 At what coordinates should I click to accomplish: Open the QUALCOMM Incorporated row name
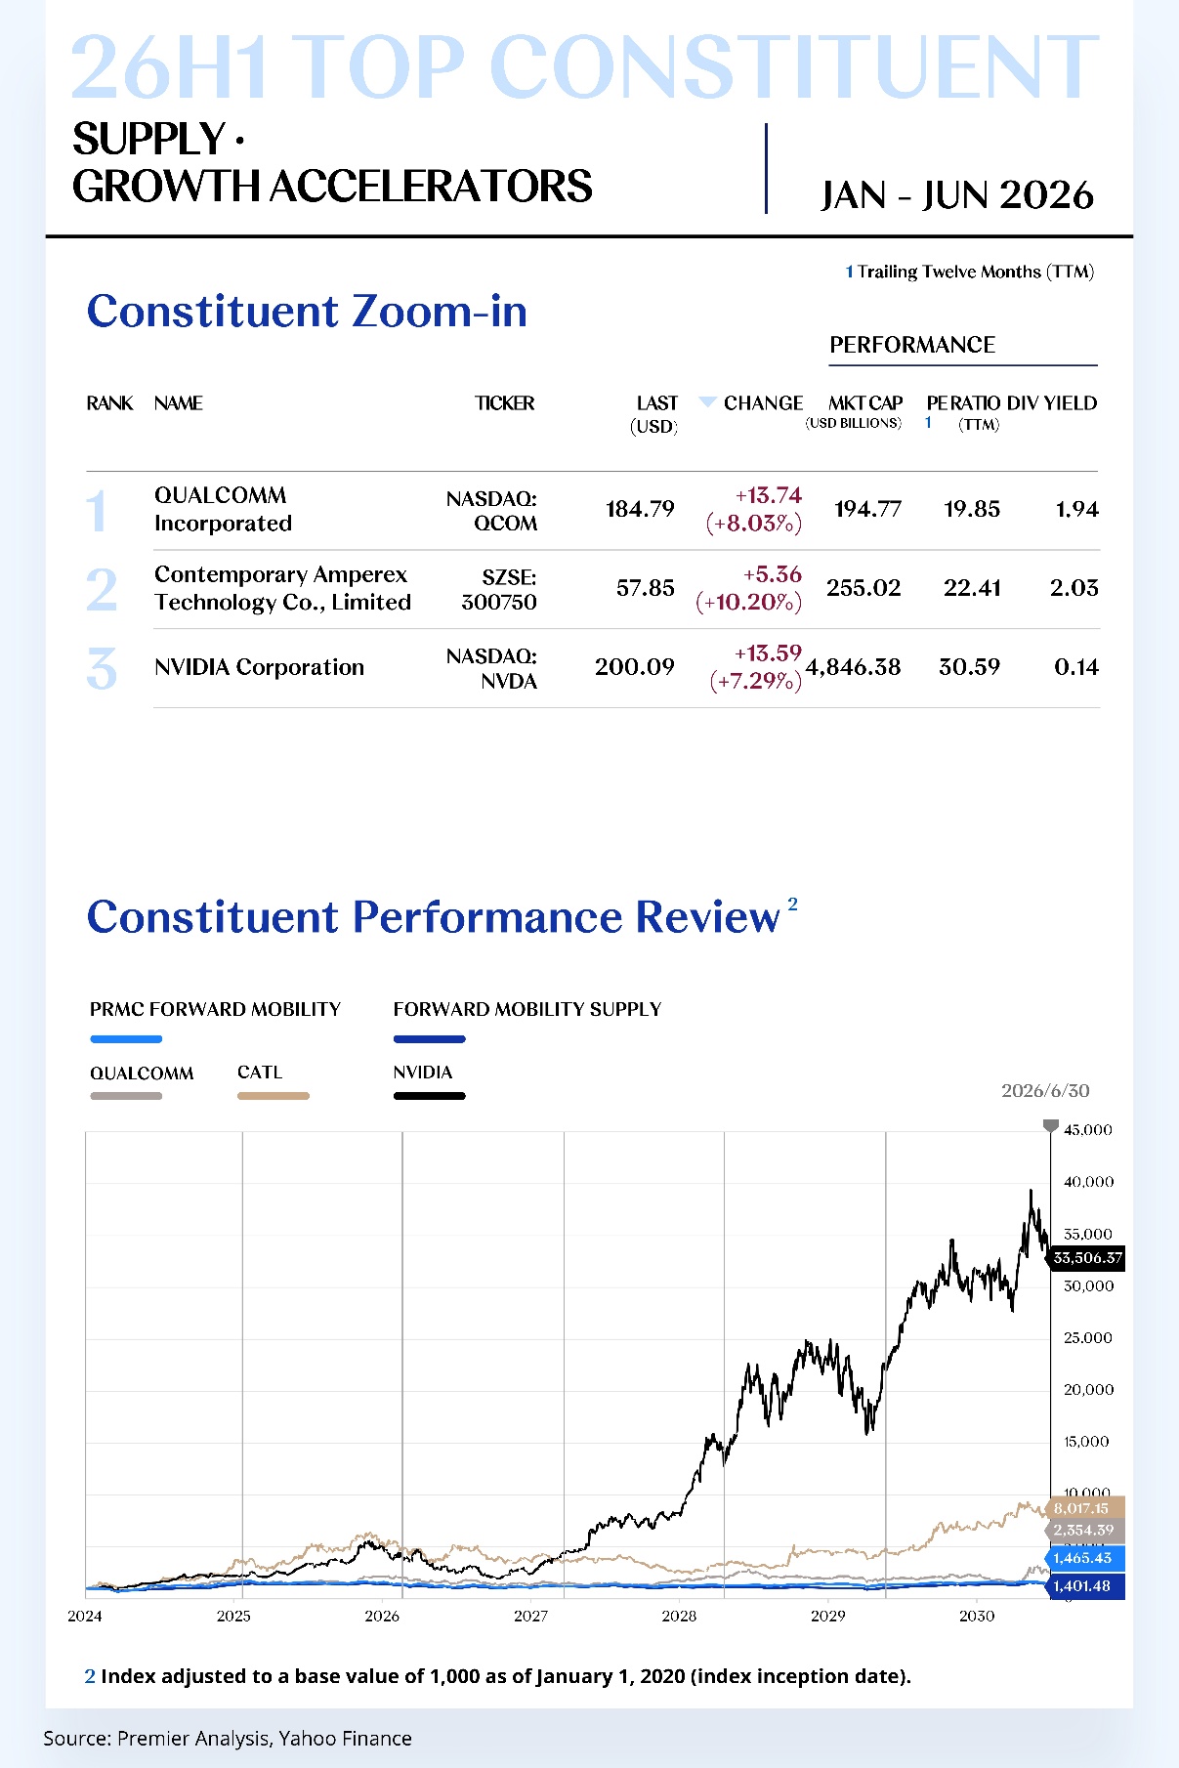pos(223,509)
